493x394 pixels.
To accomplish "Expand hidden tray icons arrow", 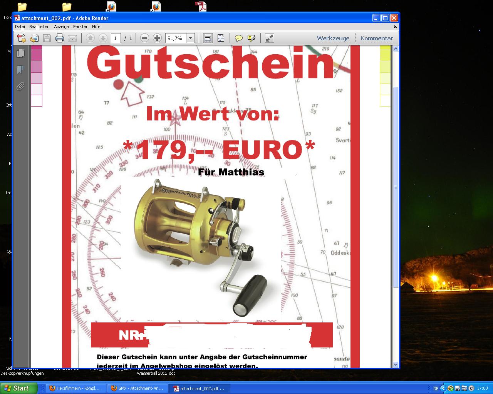I will tap(443, 389).
